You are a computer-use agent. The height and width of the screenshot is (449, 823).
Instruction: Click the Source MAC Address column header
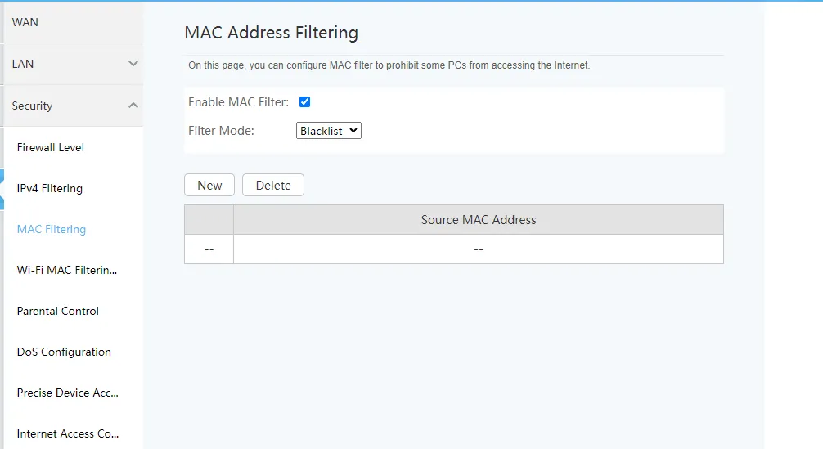(478, 220)
